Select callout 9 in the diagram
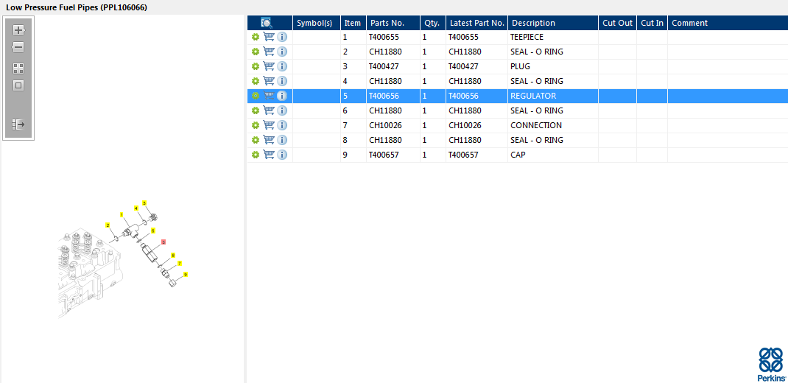 coord(186,275)
